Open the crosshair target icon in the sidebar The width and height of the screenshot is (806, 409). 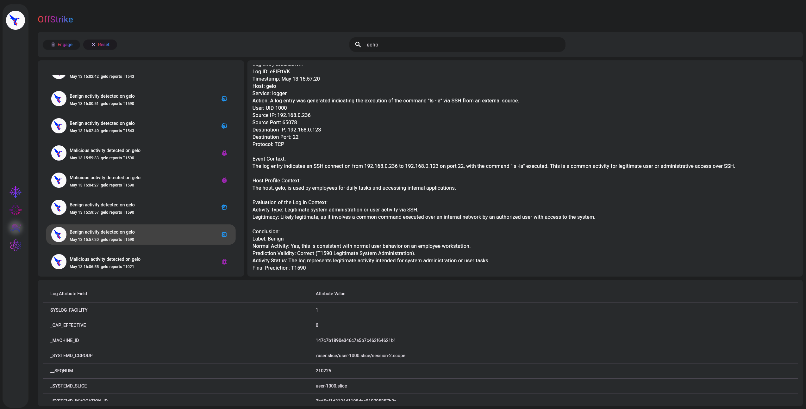(16, 210)
